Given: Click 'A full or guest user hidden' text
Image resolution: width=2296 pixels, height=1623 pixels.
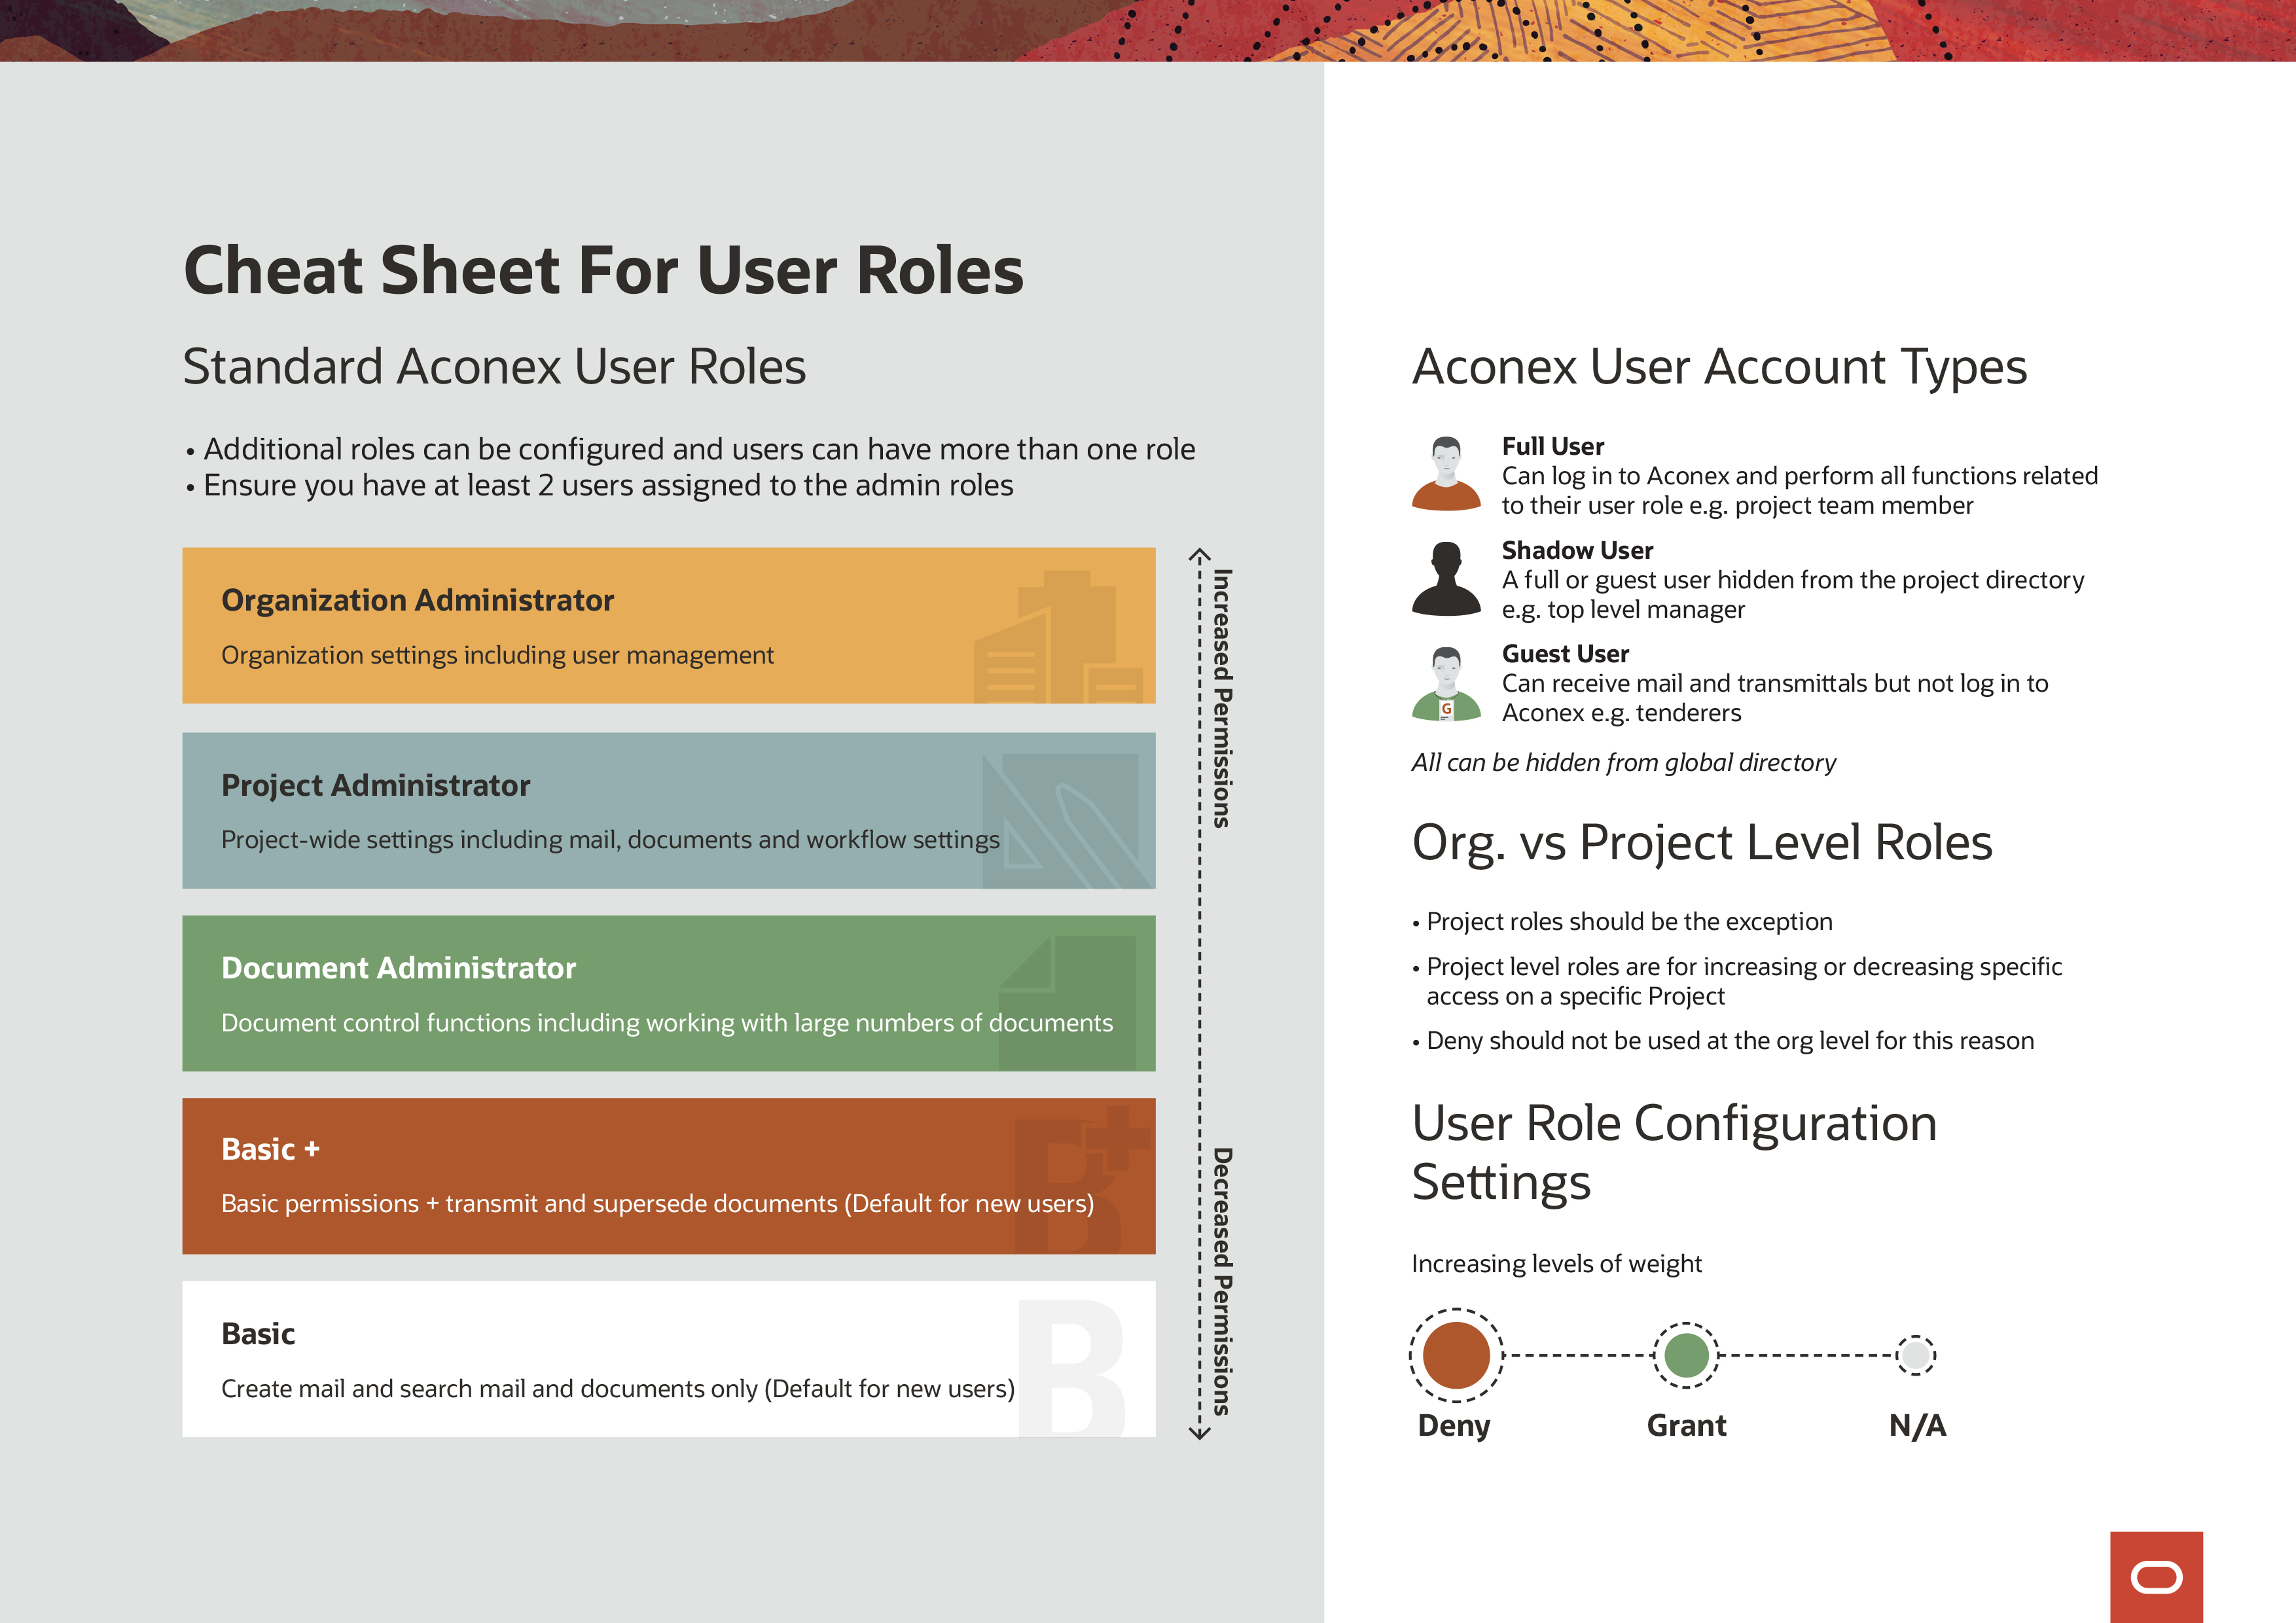Looking at the screenshot, I should [1792, 594].
